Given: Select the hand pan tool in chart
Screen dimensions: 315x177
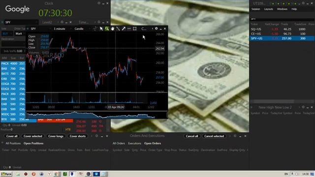Looking at the screenshot, I should point(113,29).
